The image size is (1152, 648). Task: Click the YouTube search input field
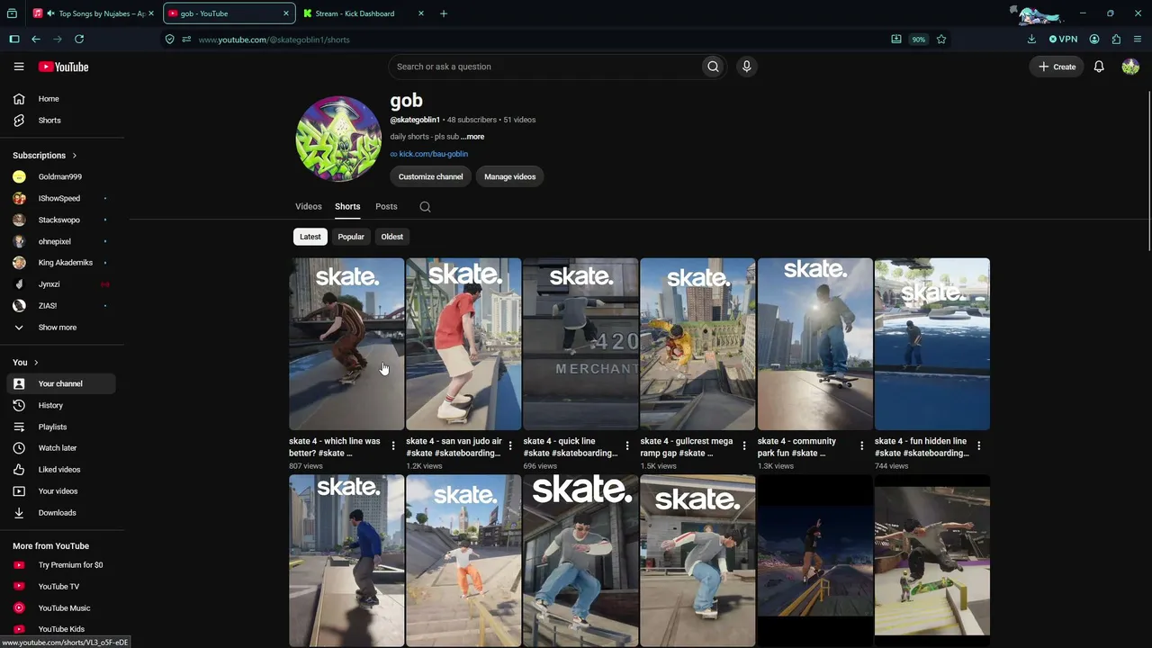(546, 67)
